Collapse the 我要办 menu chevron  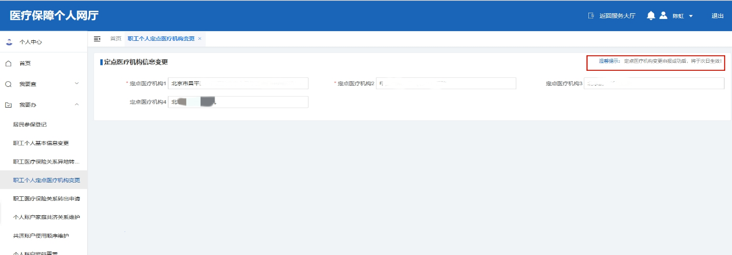coord(77,105)
